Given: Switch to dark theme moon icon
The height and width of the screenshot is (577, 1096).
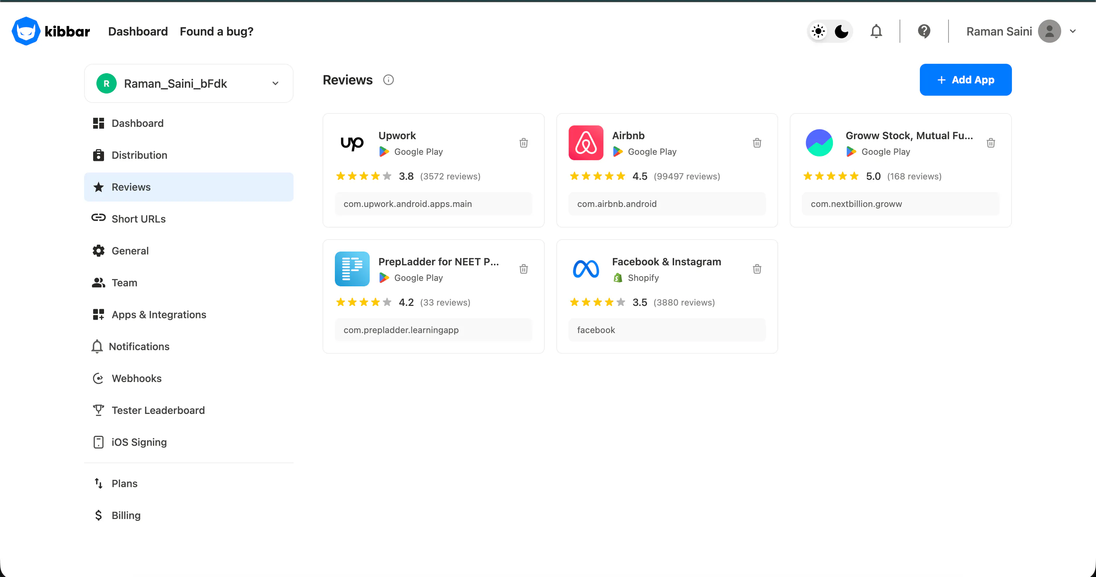Looking at the screenshot, I should pos(841,31).
